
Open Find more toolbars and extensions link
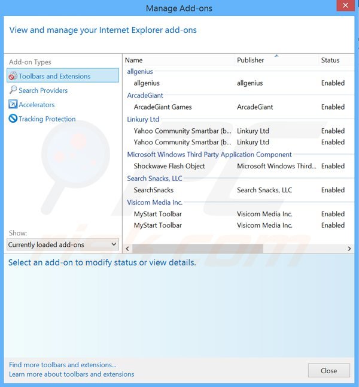(x=63, y=365)
